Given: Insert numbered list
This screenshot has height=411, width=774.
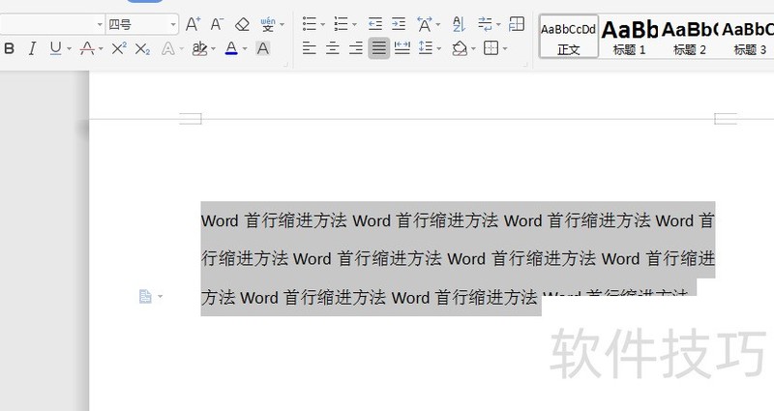Looking at the screenshot, I should tap(342, 23).
